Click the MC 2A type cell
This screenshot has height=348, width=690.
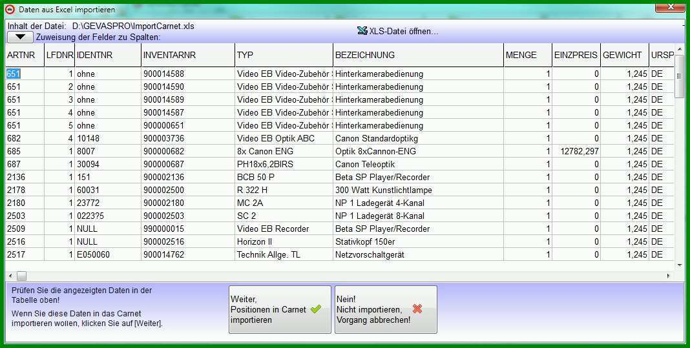[x=284, y=203]
